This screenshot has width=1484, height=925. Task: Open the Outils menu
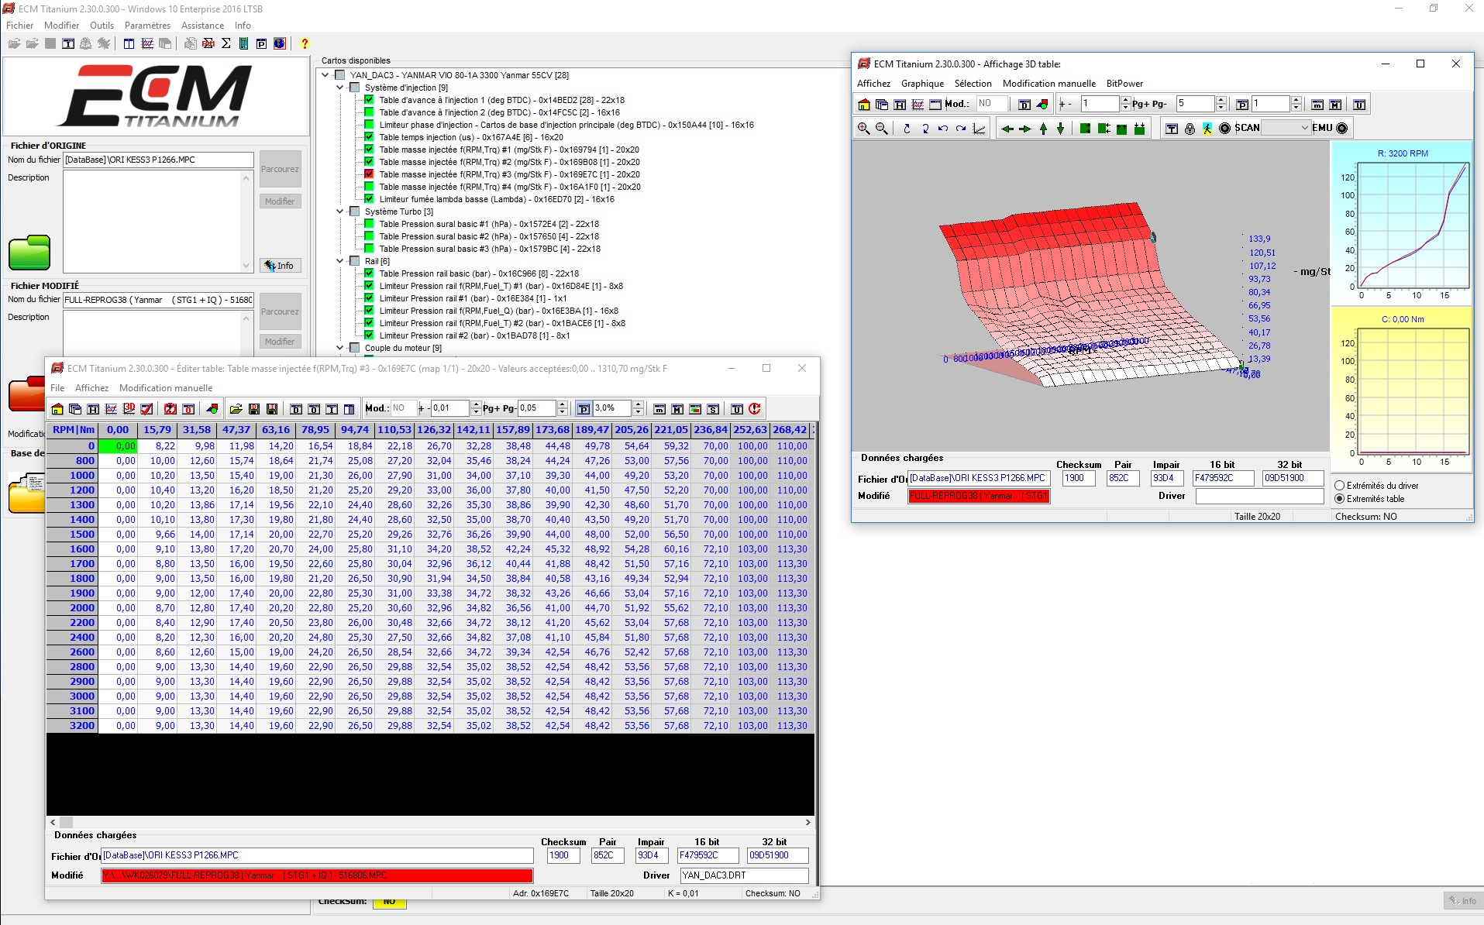pos(102,26)
